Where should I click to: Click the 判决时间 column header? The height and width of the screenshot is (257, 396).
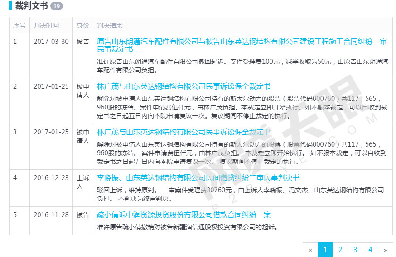[46, 25]
